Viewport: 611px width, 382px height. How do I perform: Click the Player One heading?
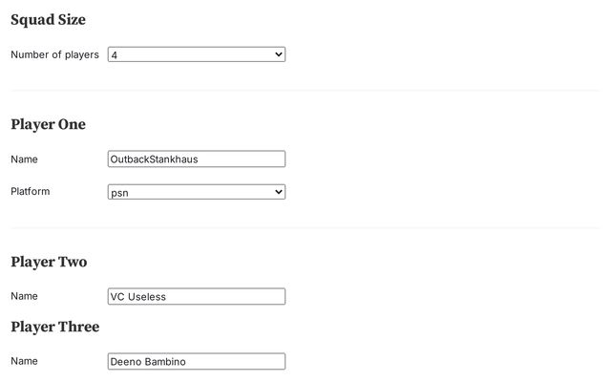tap(48, 124)
